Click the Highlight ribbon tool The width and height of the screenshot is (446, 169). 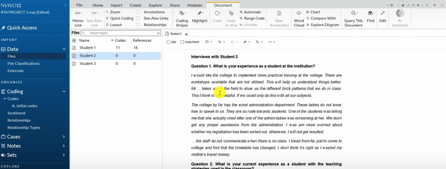pos(199,17)
